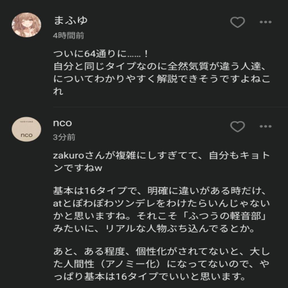288x288 pixels.
Task: Open まふゆ's profile picture
Action: point(26,25)
